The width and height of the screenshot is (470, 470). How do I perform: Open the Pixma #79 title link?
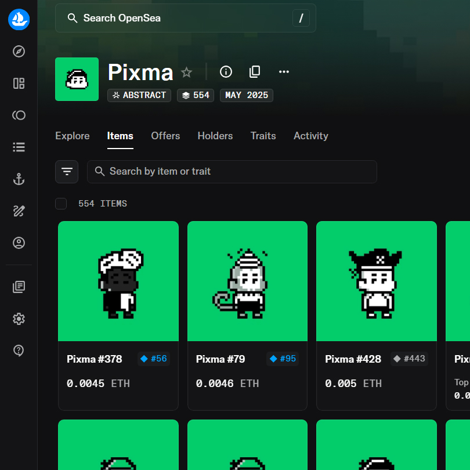tap(220, 359)
